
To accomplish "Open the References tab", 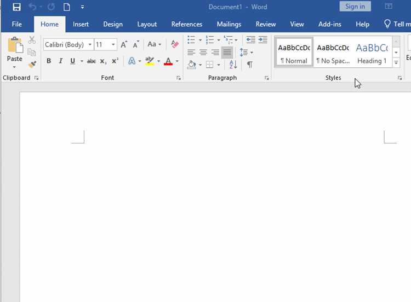I will 187,24.
